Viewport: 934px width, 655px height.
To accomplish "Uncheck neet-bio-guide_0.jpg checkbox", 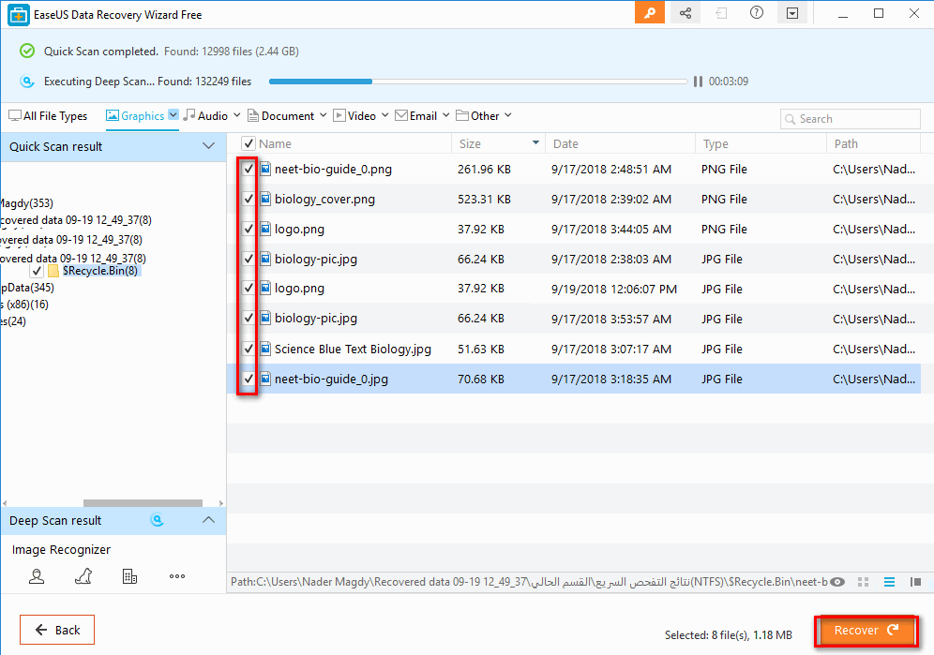I will (248, 379).
